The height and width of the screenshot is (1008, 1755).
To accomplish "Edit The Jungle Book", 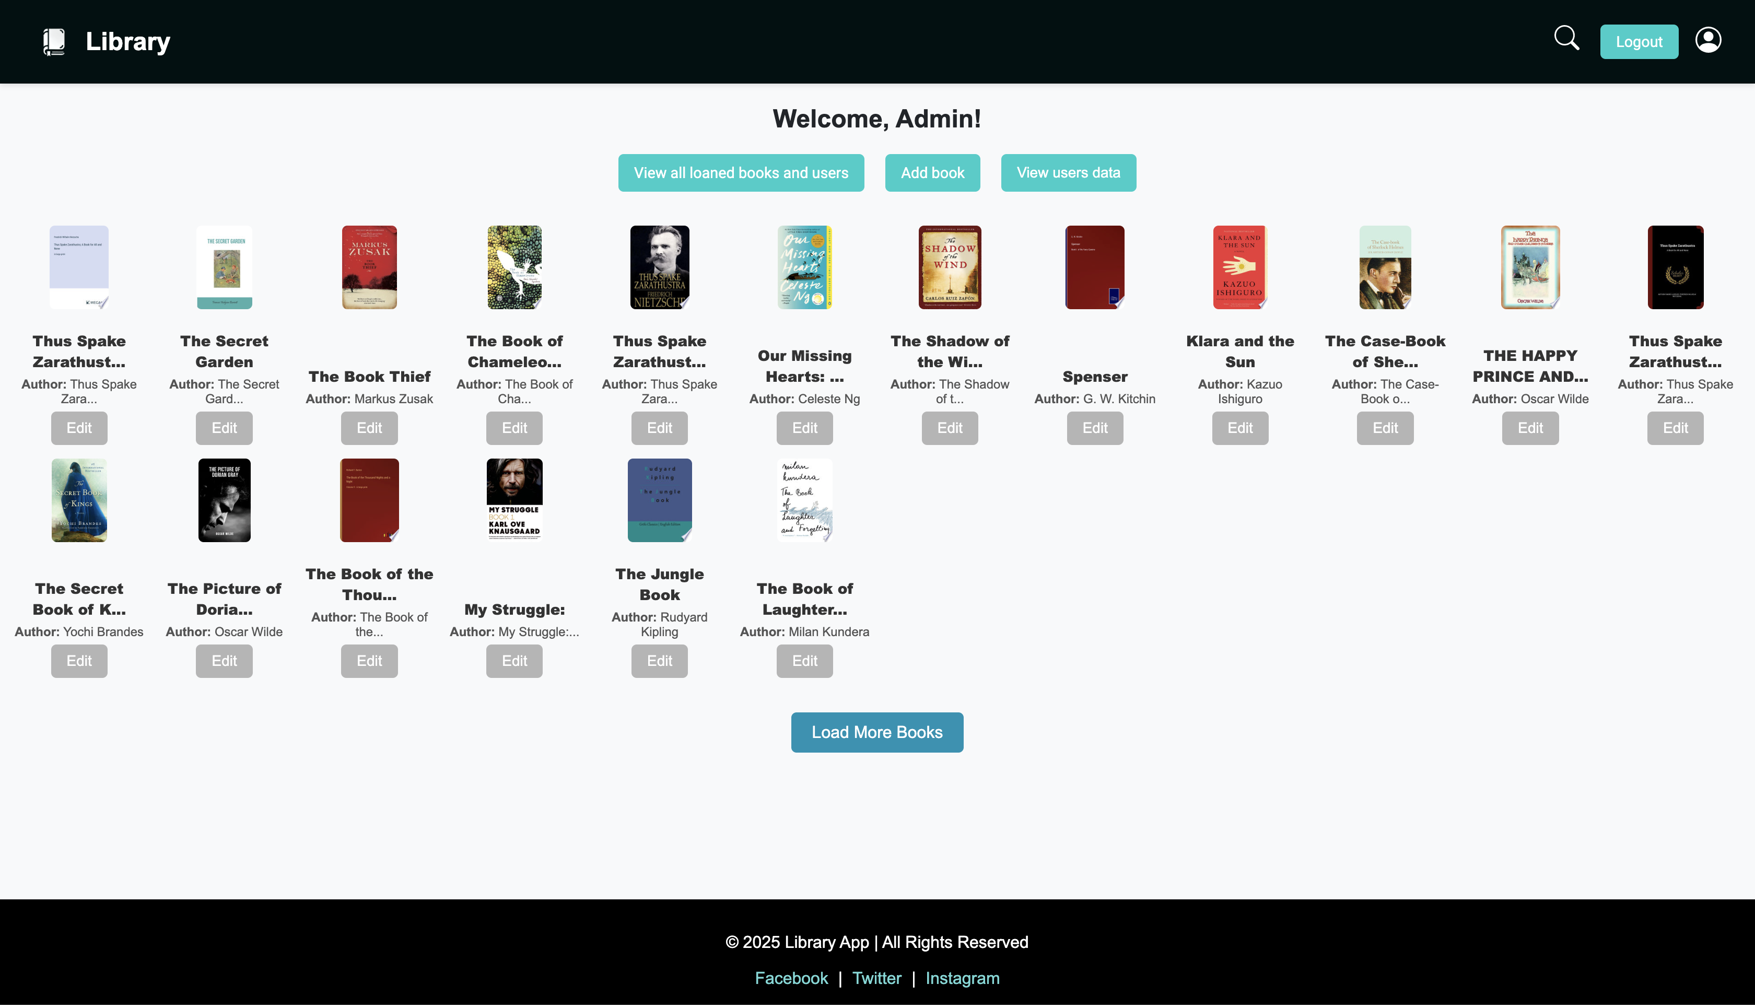I will (x=659, y=661).
